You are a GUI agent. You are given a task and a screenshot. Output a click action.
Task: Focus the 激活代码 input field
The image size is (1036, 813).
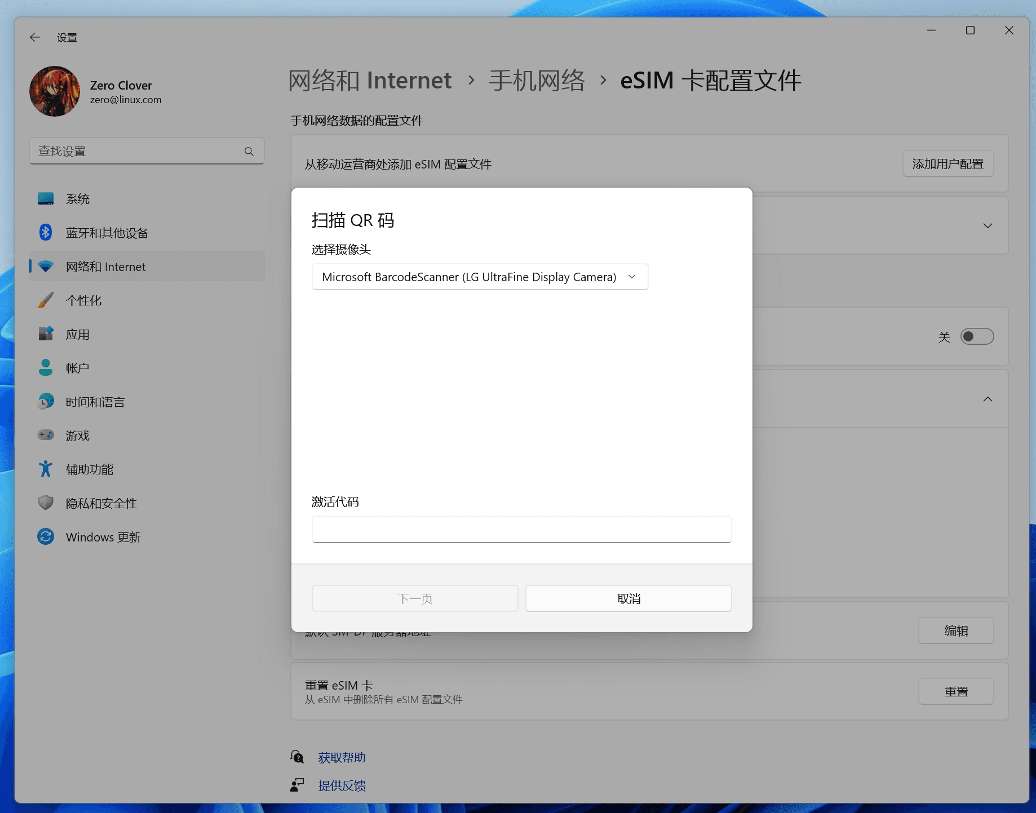click(x=521, y=530)
